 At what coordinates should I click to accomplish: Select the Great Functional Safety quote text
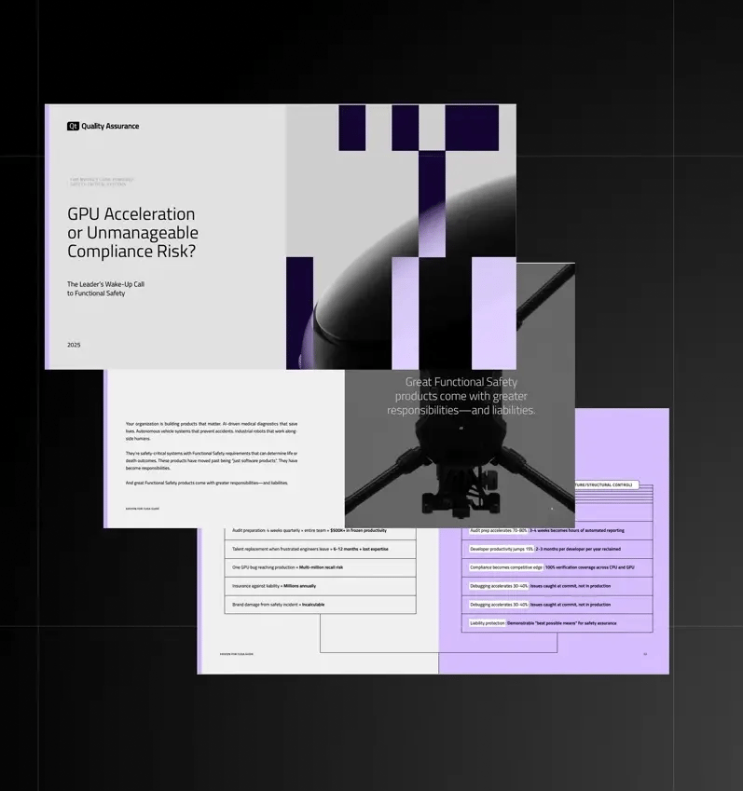click(461, 396)
